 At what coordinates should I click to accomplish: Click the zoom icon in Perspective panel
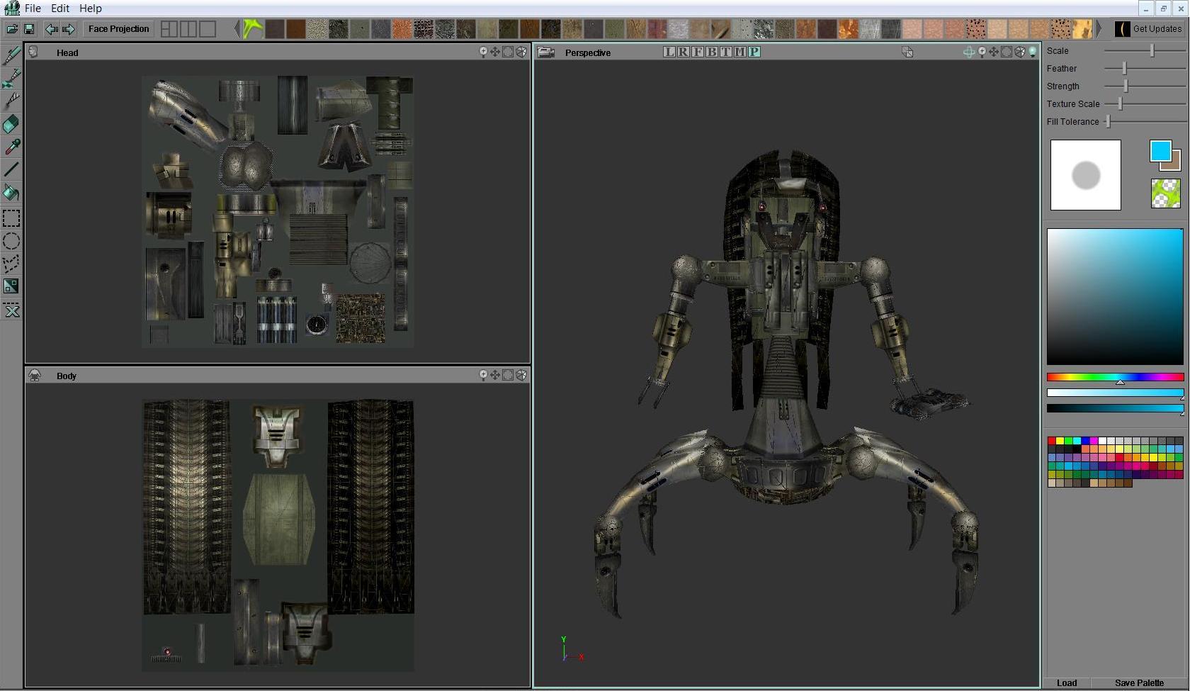tap(982, 52)
